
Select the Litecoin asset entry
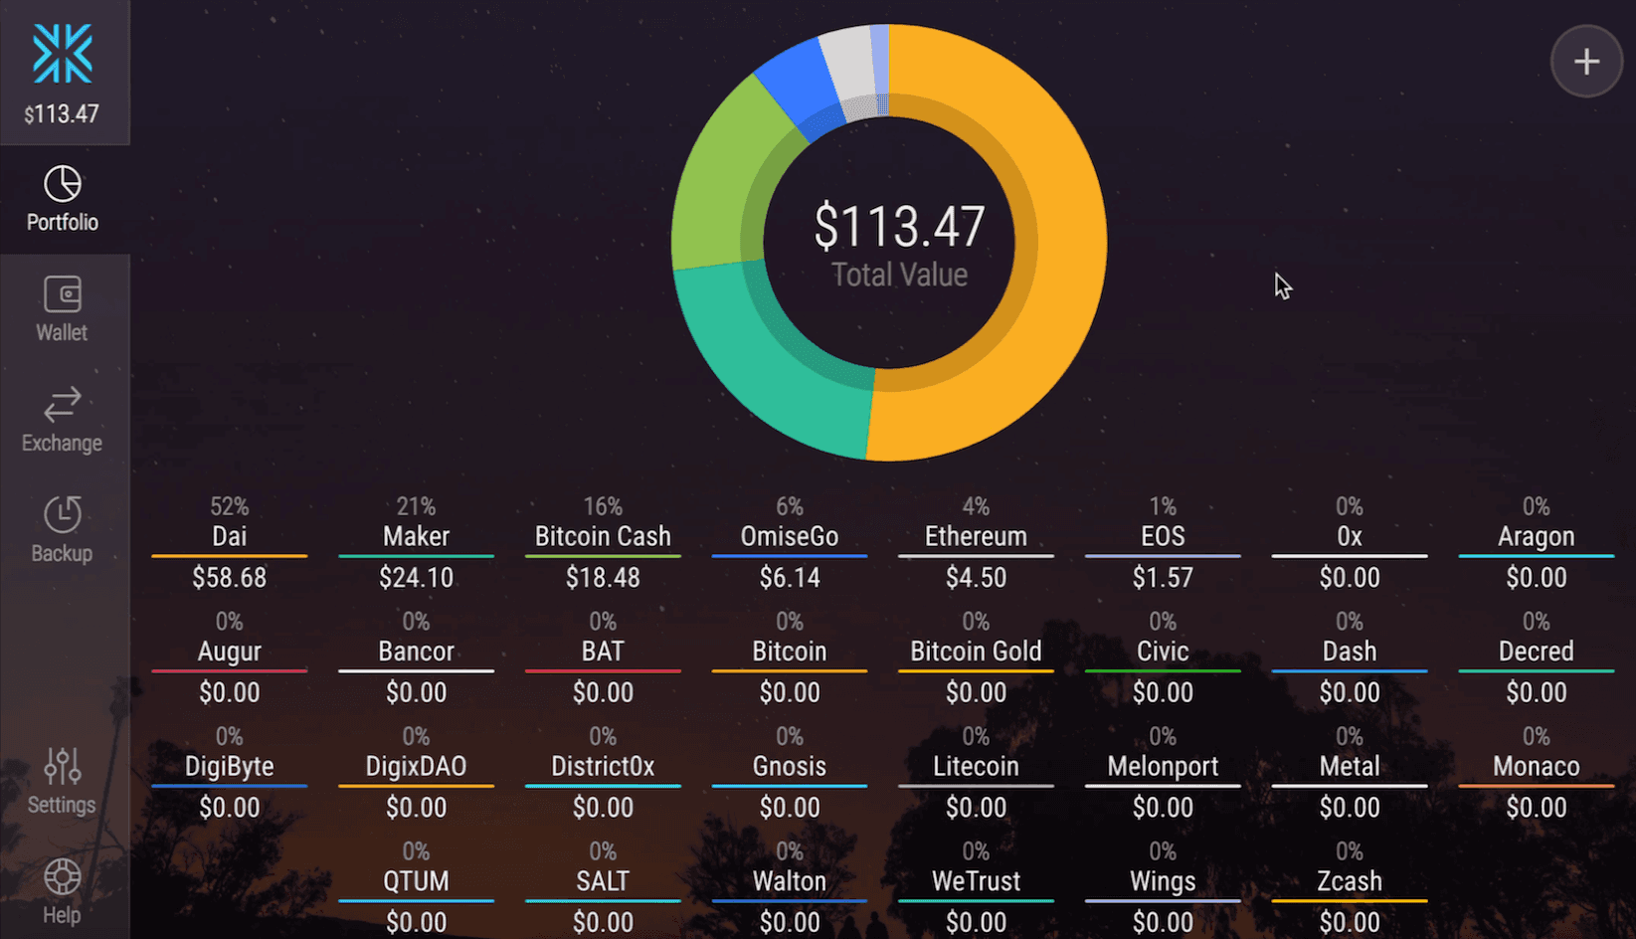point(976,772)
